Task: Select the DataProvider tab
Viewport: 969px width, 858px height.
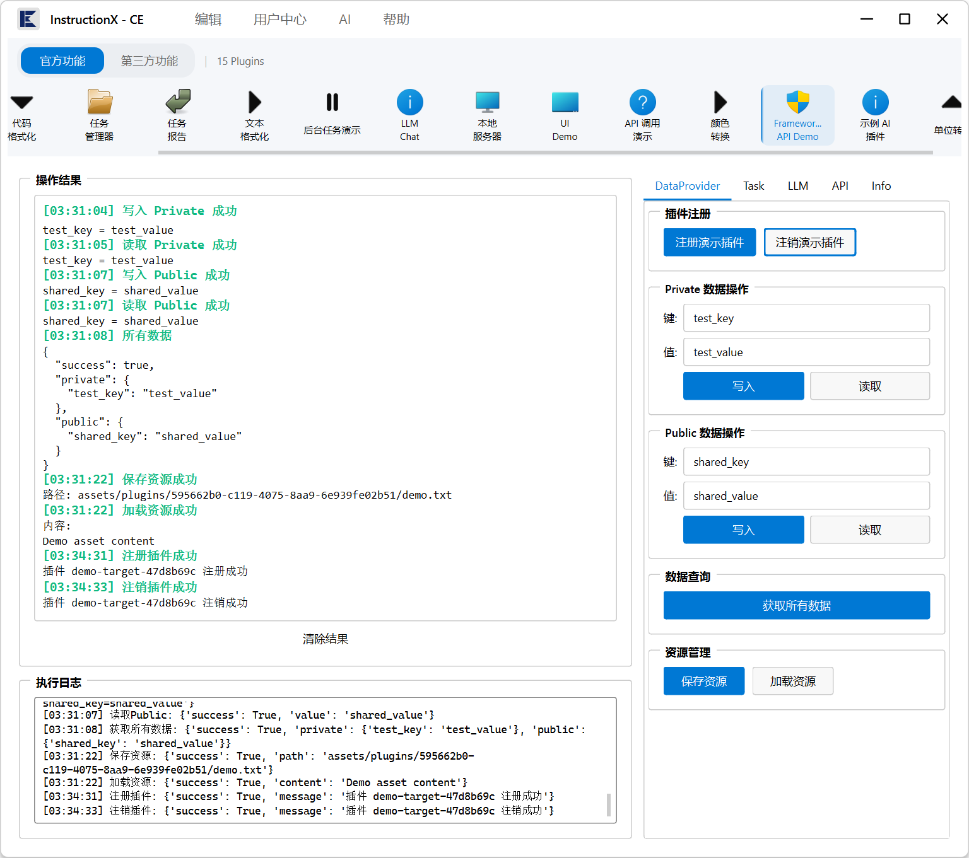Action: click(x=688, y=186)
